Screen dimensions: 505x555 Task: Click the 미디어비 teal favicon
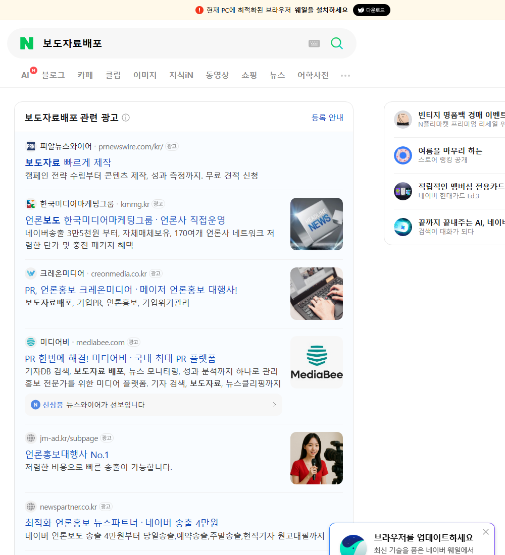point(31,342)
